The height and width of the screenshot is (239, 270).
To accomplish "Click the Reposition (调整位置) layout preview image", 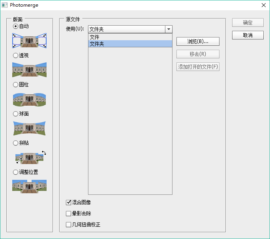I will (30, 186).
